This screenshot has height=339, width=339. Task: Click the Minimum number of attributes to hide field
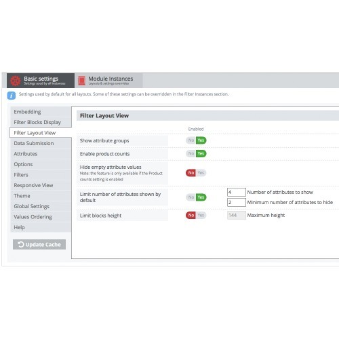tap(237, 202)
